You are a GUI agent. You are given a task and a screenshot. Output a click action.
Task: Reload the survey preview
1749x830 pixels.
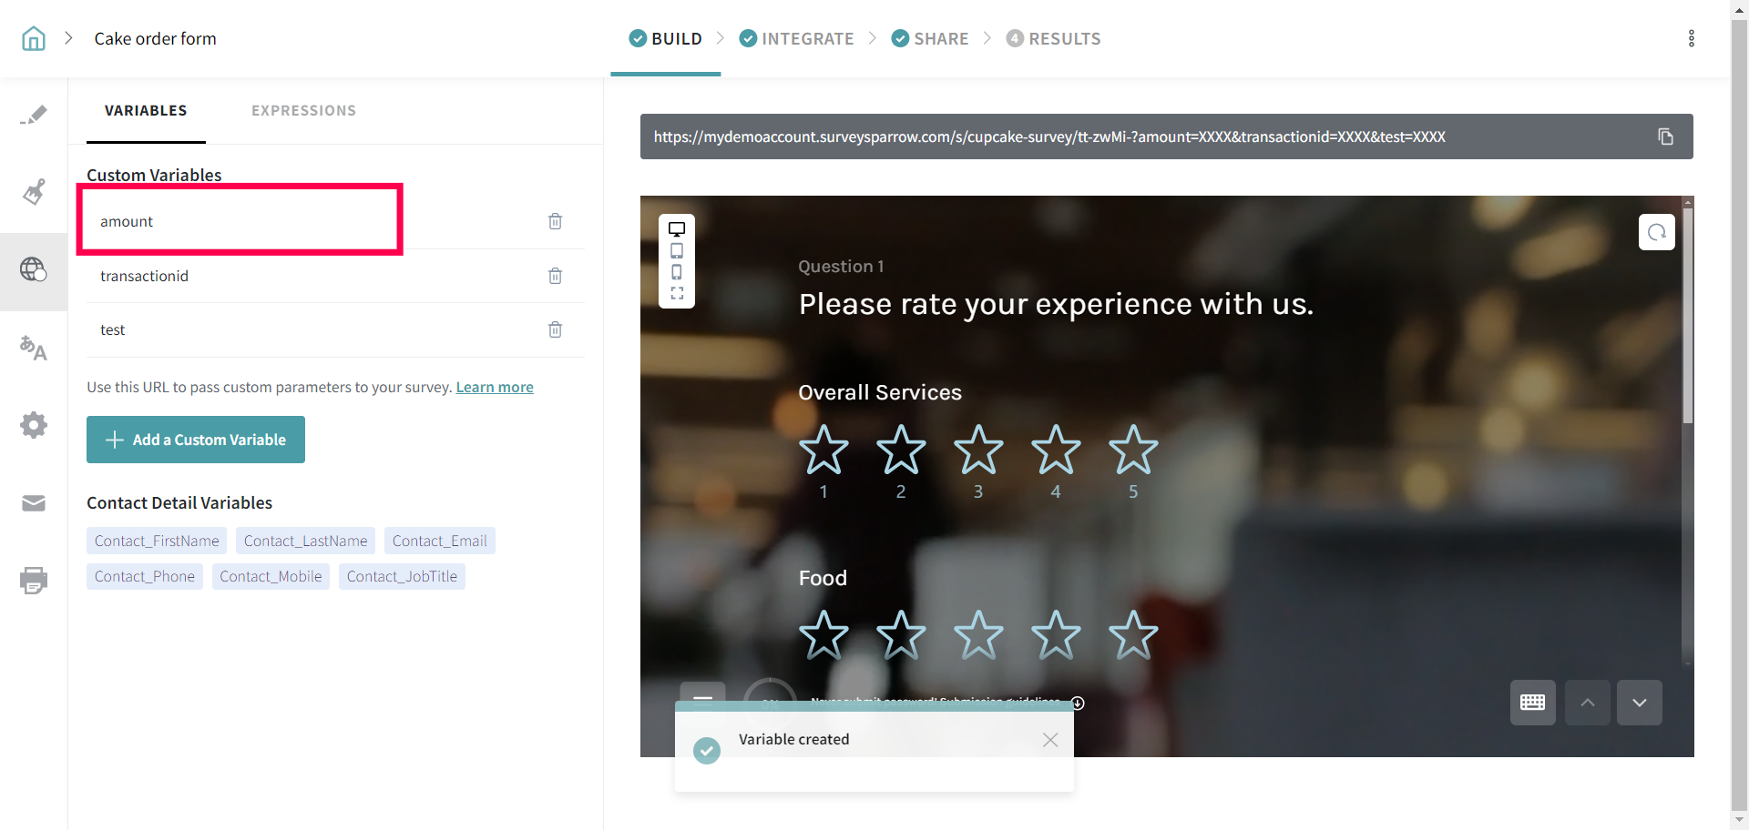[x=1656, y=232]
